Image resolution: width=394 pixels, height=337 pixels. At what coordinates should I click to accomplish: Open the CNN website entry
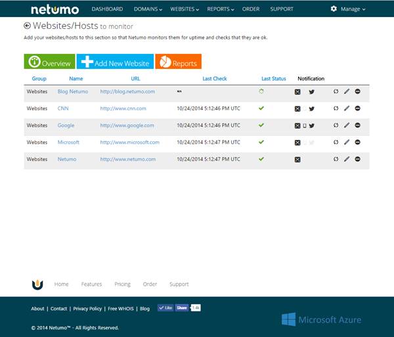(63, 108)
